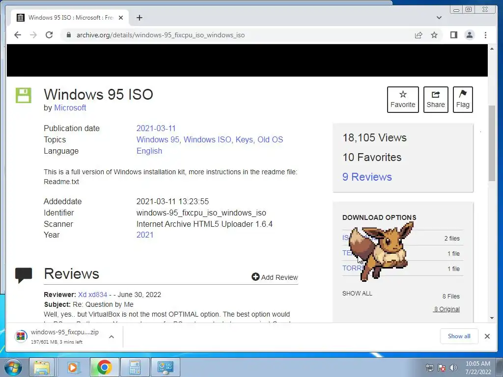Close the downloads bar
Image resolution: width=503 pixels, height=377 pixels.
pos(487,336)
